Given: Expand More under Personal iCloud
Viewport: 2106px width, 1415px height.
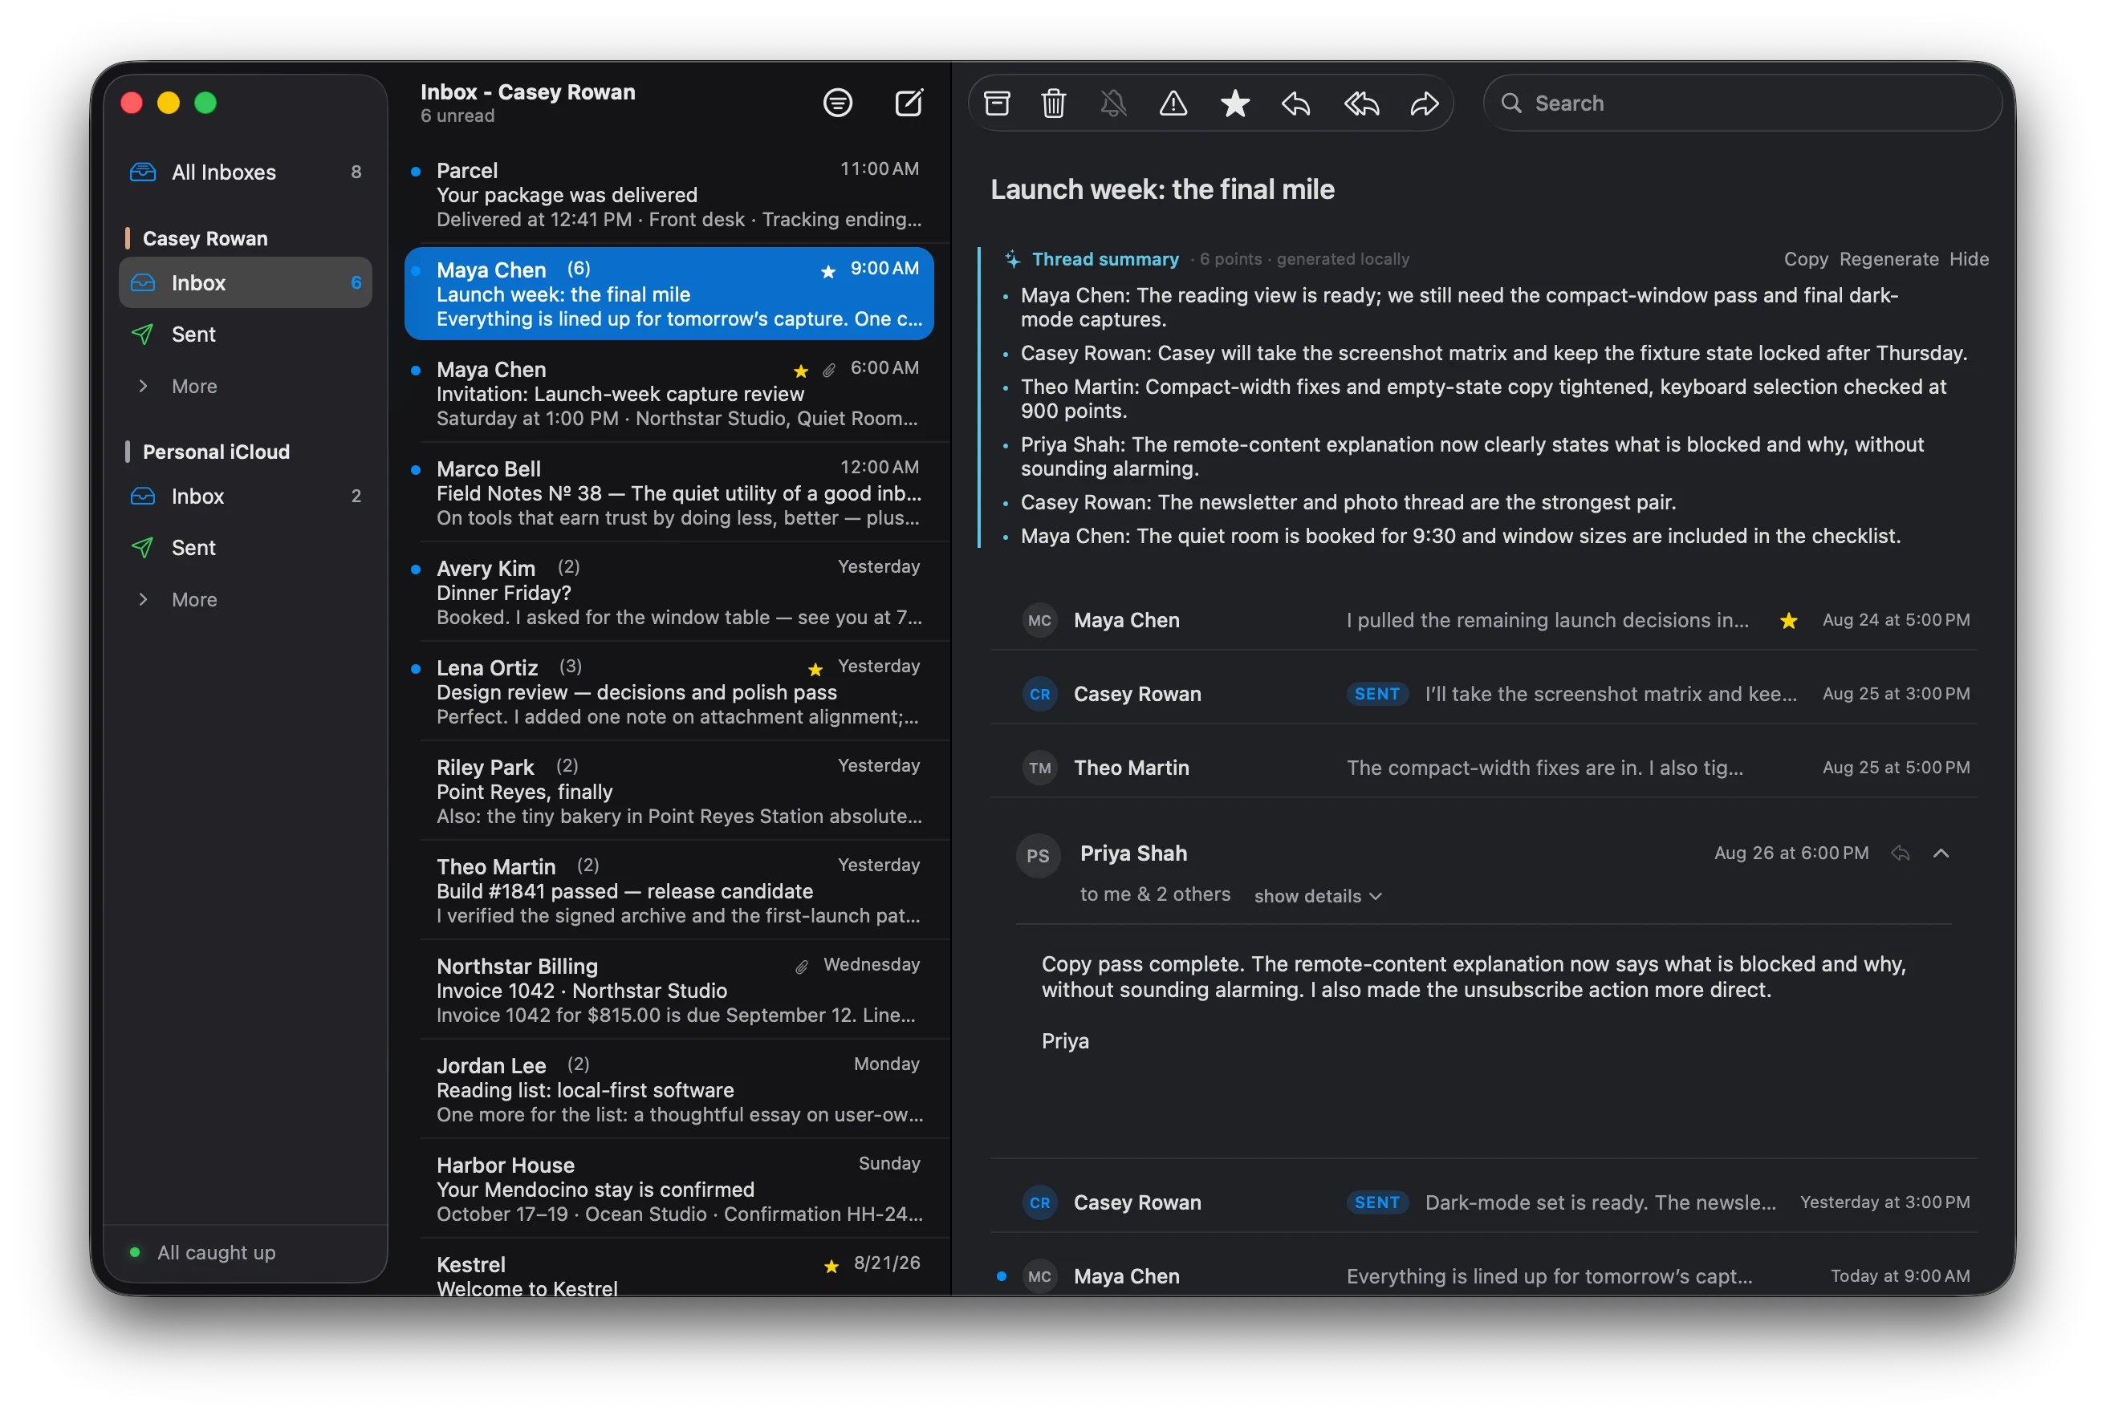Looking at the screenshot, I should (x=246, y=599).
